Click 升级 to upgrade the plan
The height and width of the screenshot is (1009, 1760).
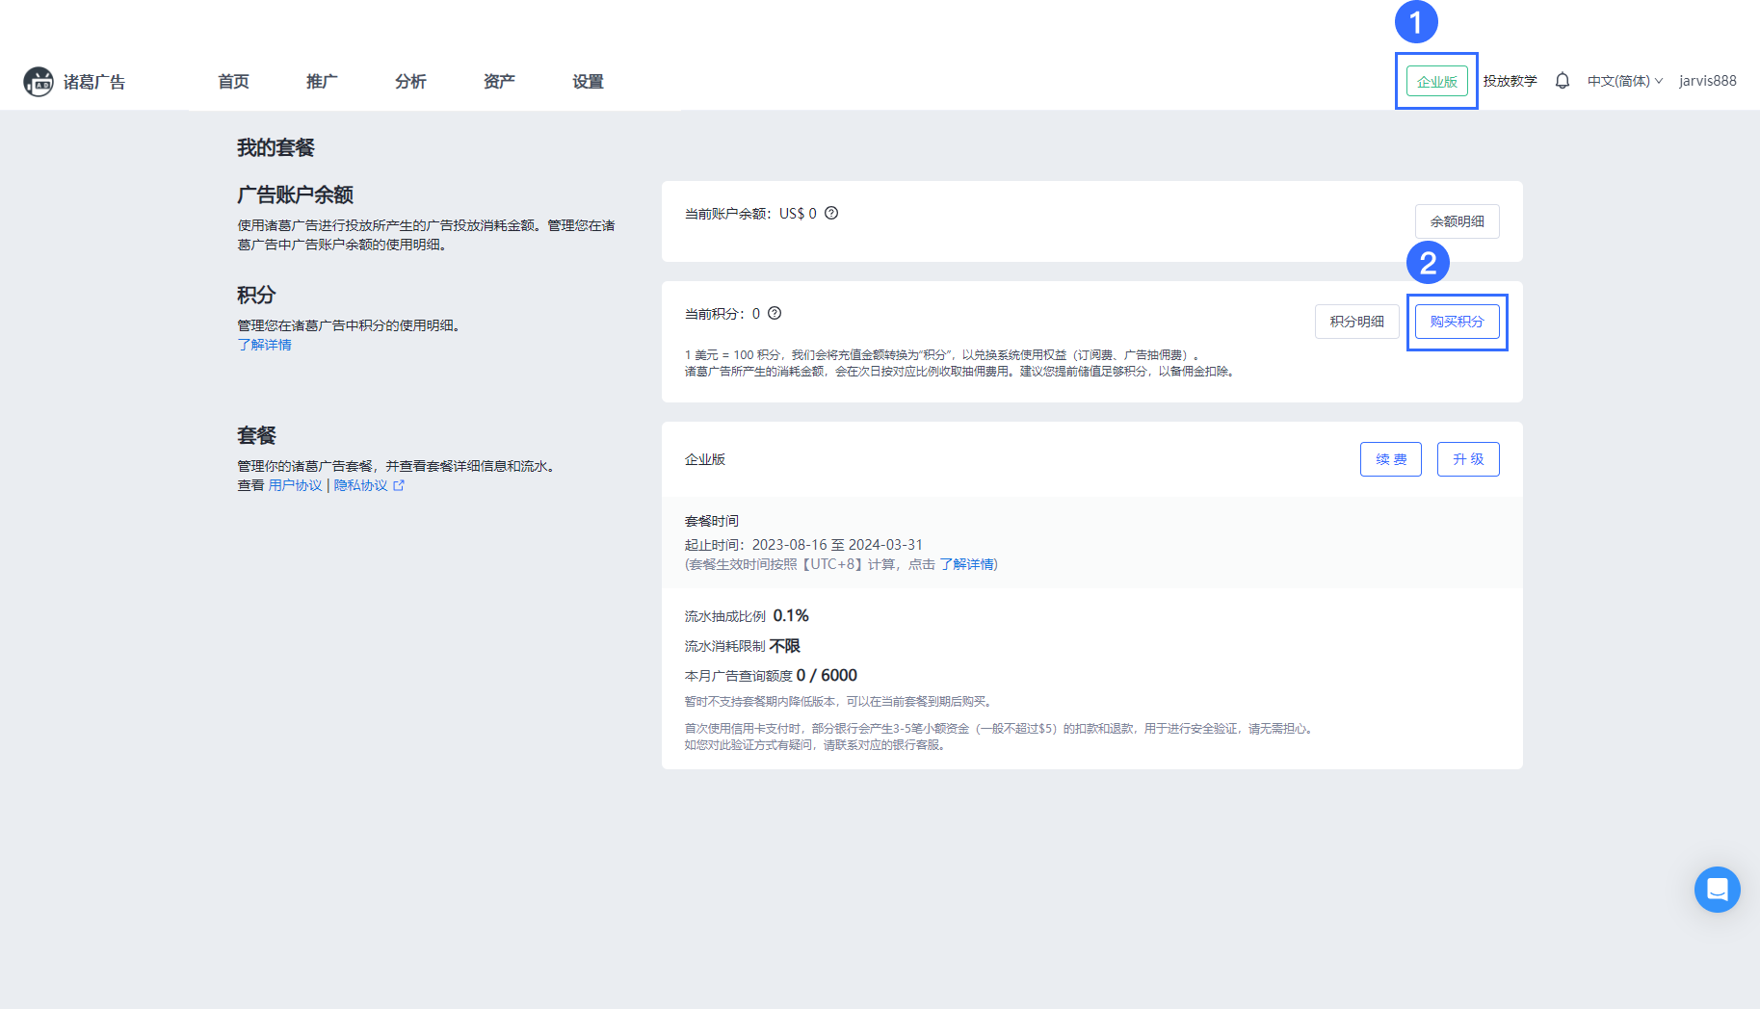coord(1468,459)
